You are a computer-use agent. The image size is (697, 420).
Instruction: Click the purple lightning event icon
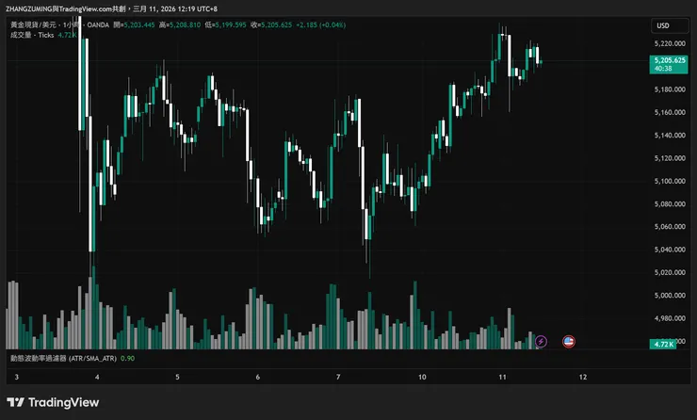point(541,341)
